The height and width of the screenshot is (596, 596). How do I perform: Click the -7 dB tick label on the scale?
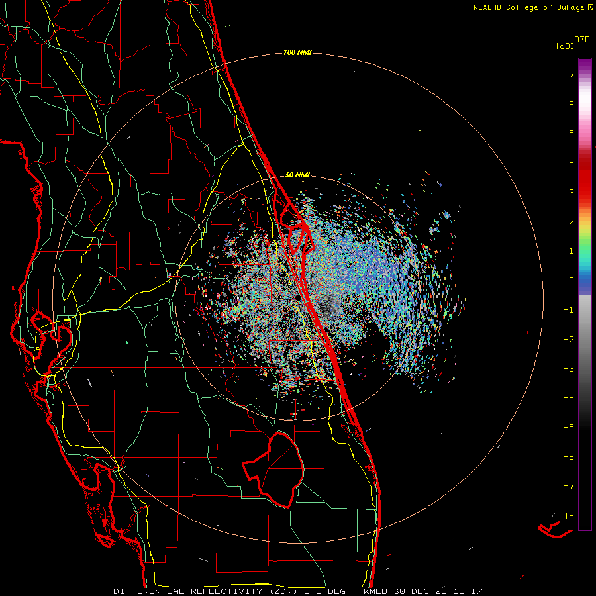[569, 486]
